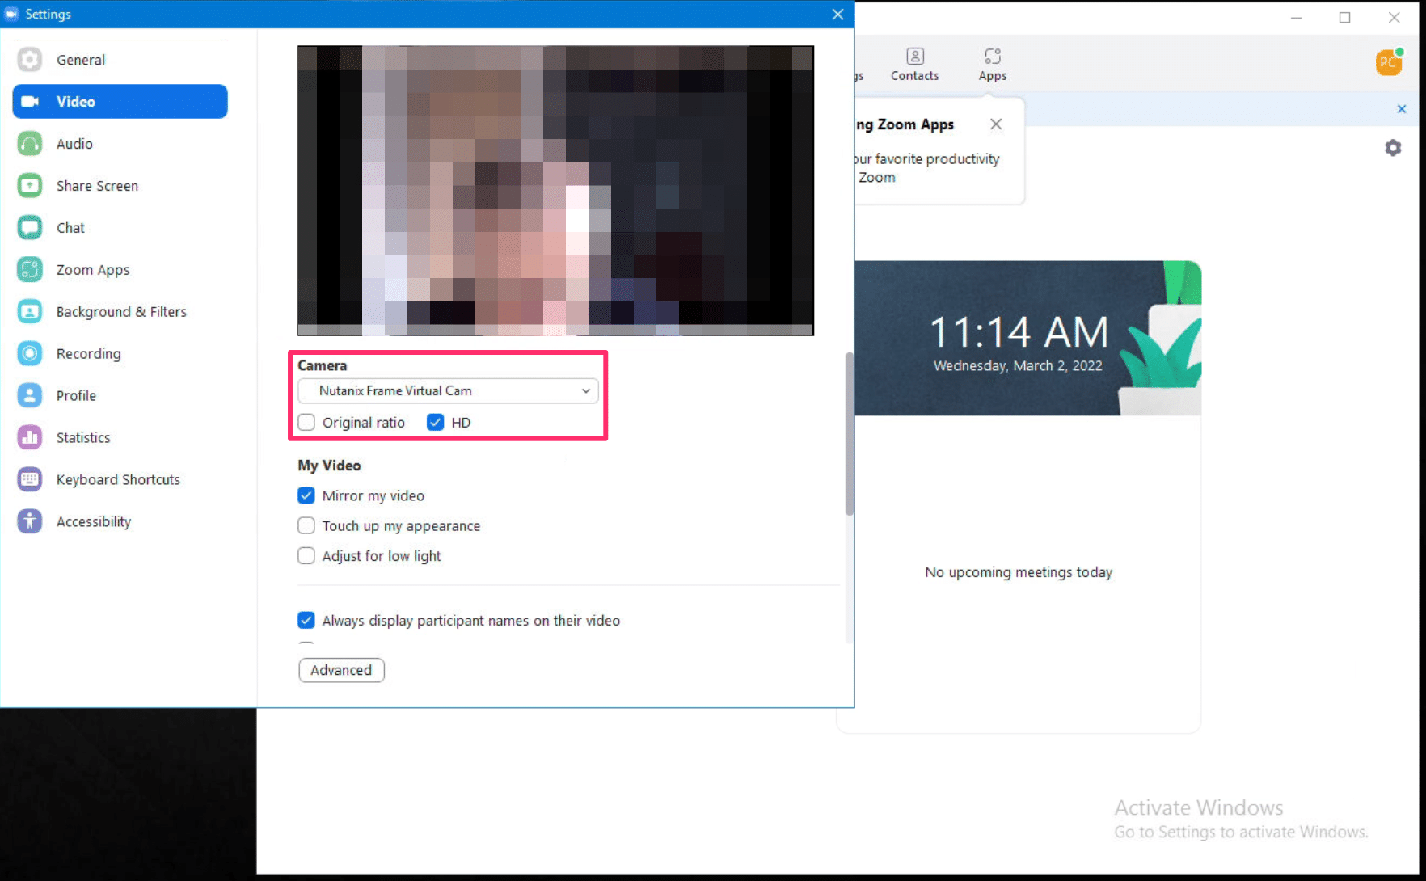This screenshot has height=881, width=1426.
Task: Open Keyboard Shortcuts icon
Action: (x=30, y=479)
